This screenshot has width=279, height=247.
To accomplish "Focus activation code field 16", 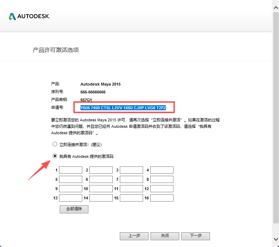I will point(162,198).
